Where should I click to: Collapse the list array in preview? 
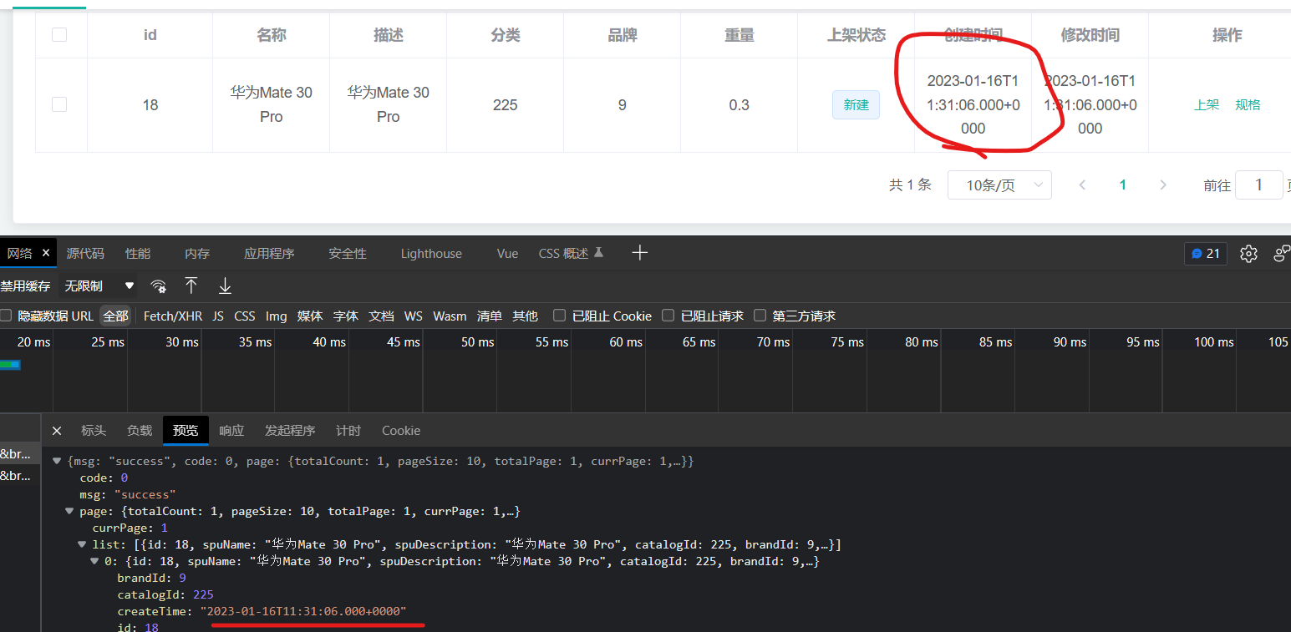[82, 544]
